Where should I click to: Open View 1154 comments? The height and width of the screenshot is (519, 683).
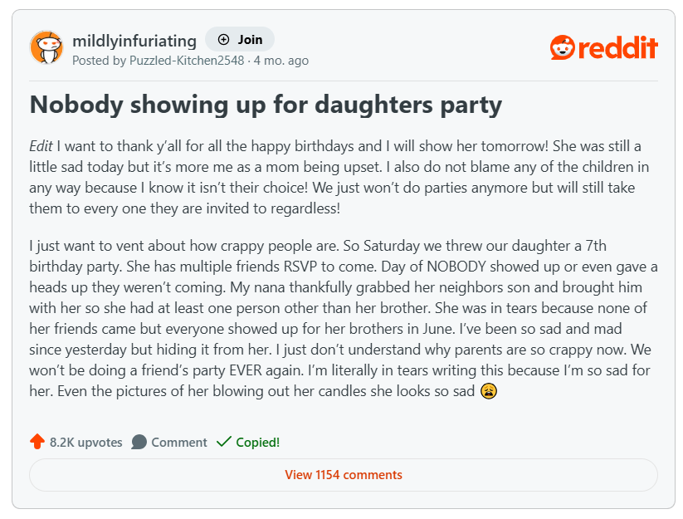point(343,475)
